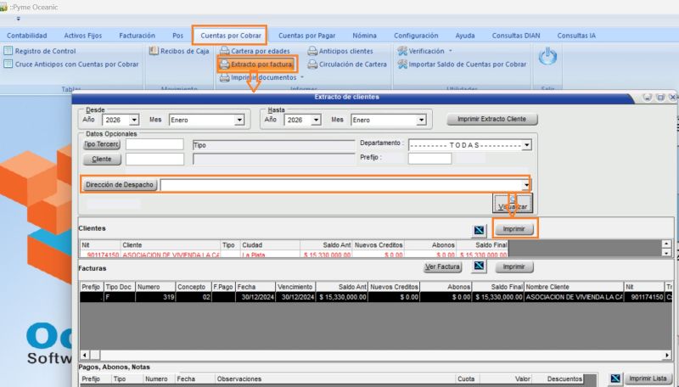Switch to the Facturación tab

[x=137, y=36]
